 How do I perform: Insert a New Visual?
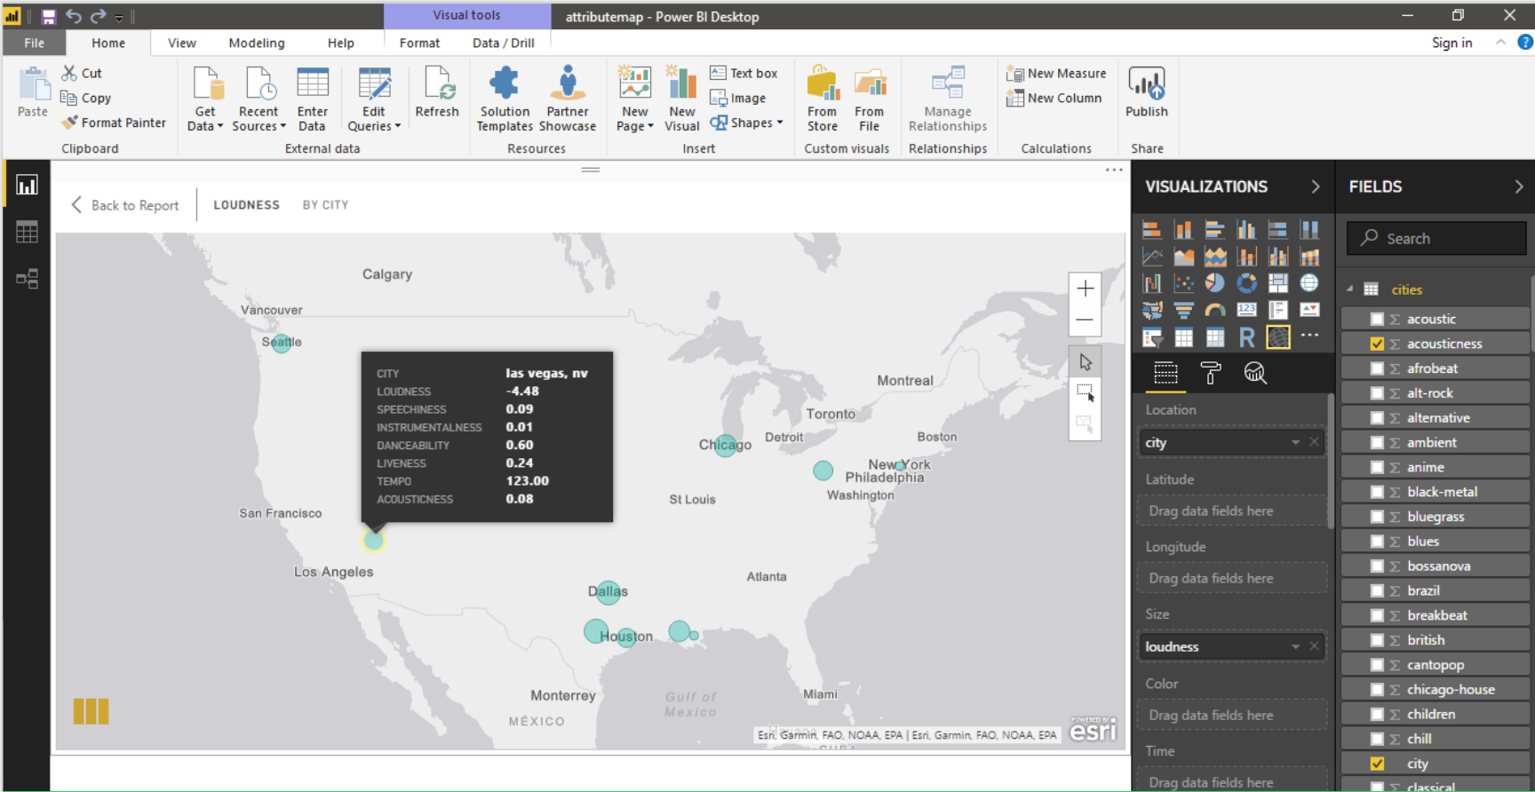[x=682, y=99]
